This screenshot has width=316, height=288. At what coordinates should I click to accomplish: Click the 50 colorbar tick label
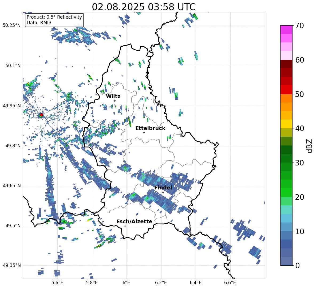[x=299, y=94]
